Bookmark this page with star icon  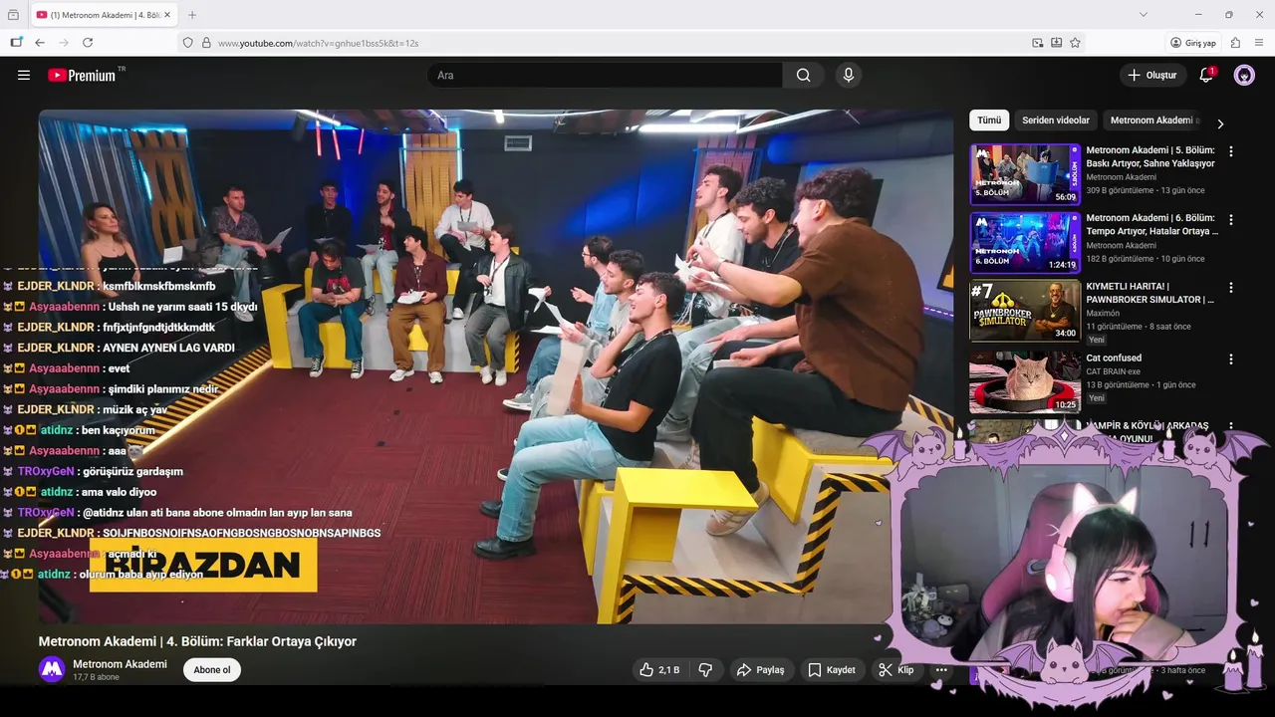tap(1075, 43)
